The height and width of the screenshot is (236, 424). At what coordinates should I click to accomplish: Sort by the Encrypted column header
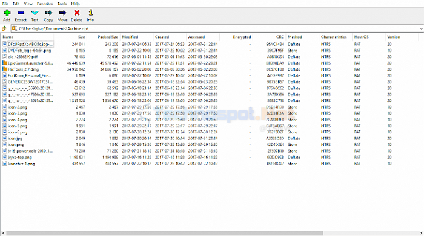[242, 37]
